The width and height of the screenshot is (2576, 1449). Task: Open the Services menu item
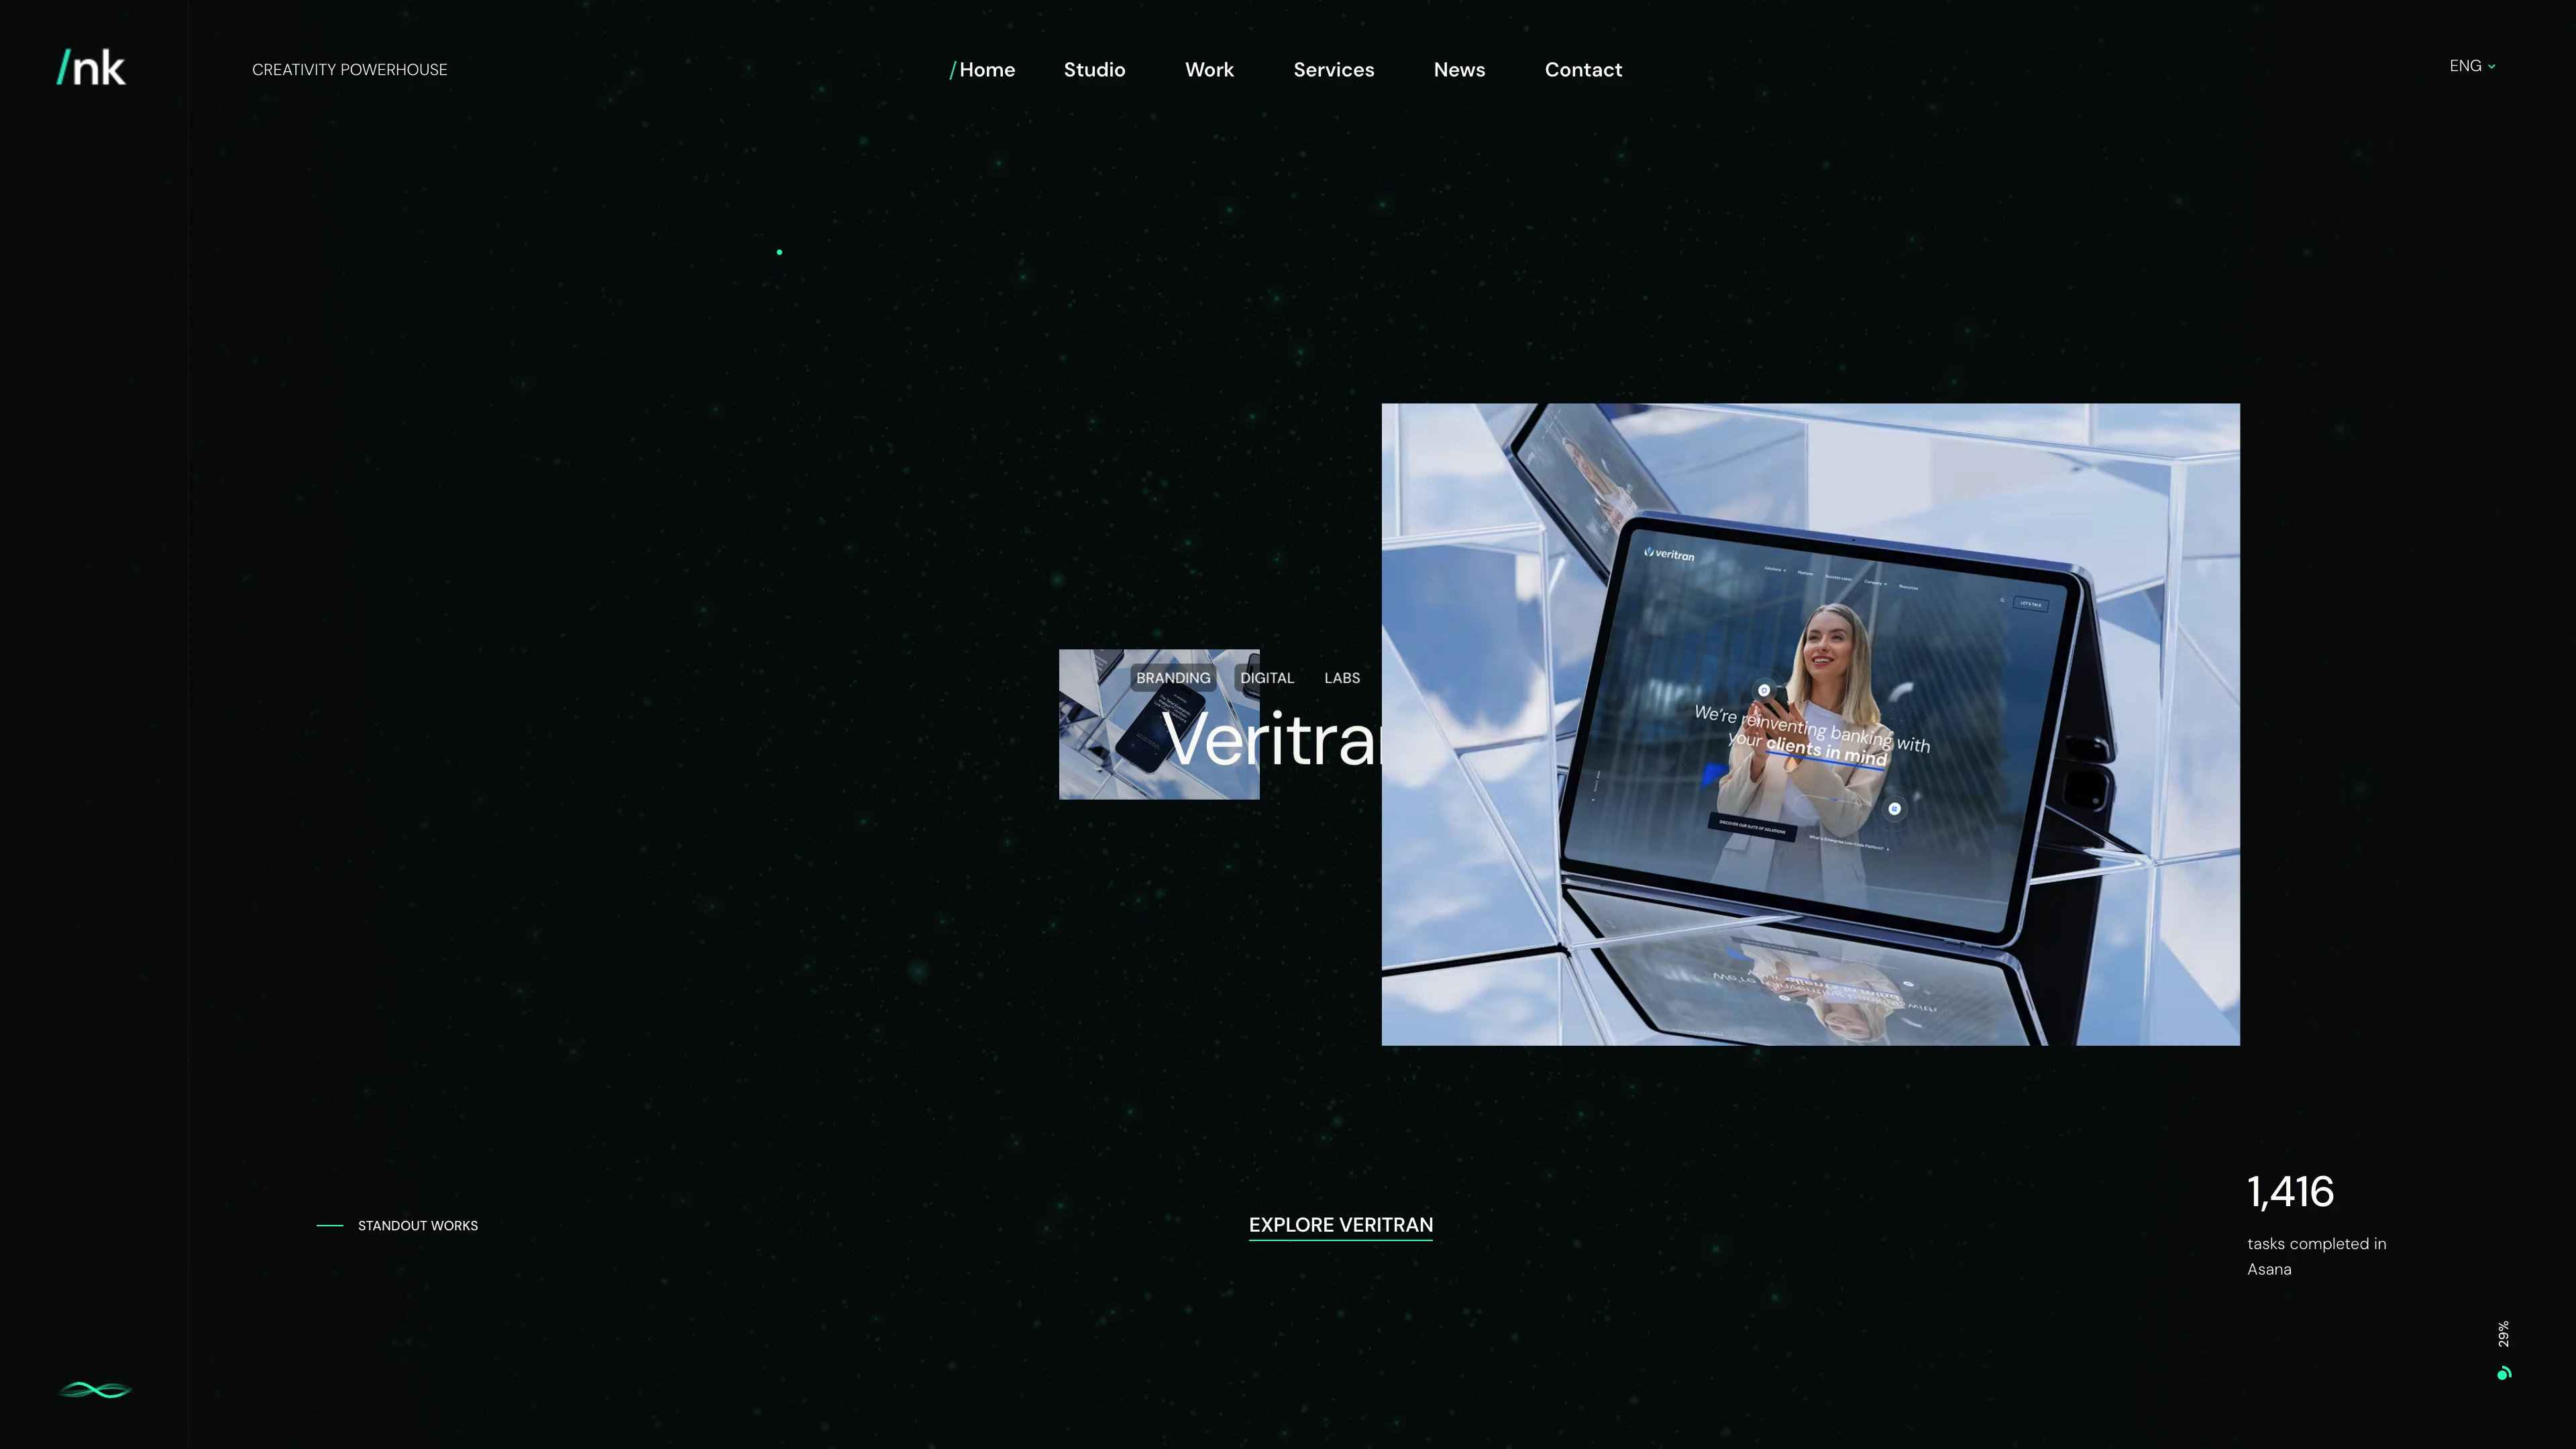[x=1333, y=70]
